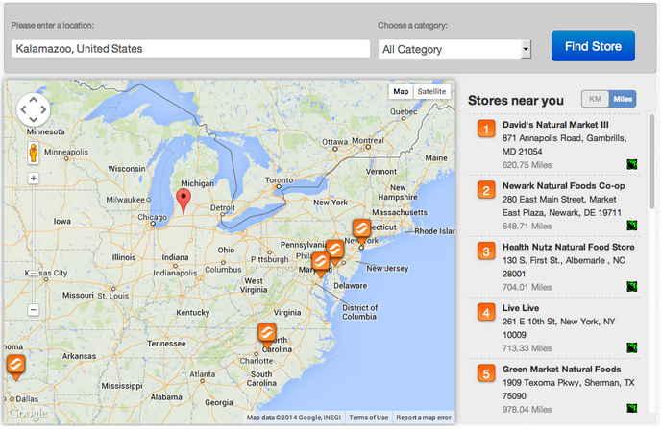Click green direction icon for Green Market Natural Foods
The height and width of the screenshot is (430, 662).
click(631, 408)
